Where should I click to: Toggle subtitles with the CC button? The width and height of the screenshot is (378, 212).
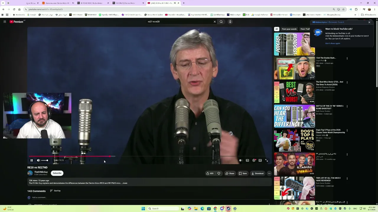(x=247, y=160)
